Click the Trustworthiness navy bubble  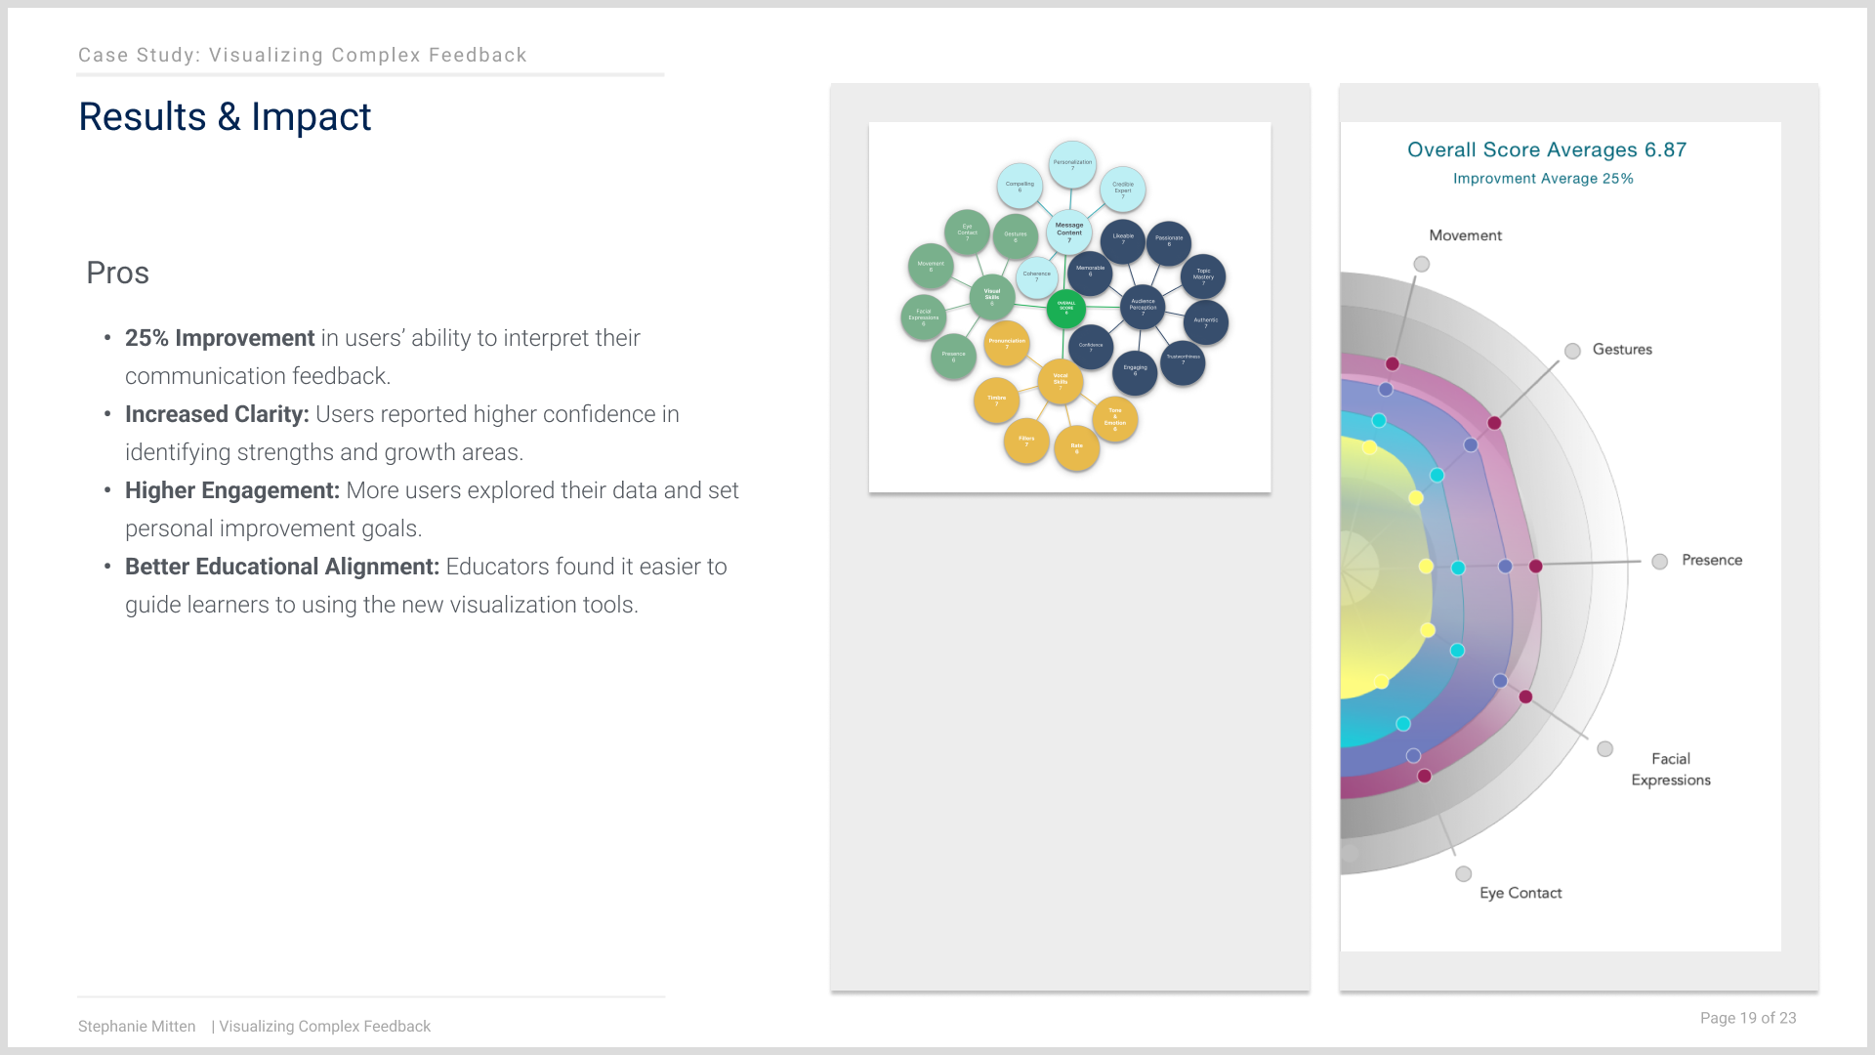click(x=1183, y=360)
